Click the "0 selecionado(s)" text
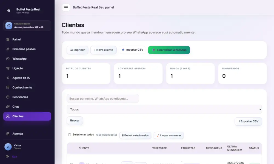Viewport: 274px width, 164px height. coord(107,135)
